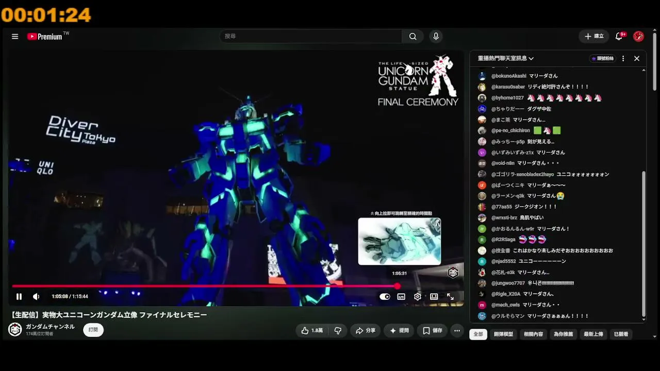Viewport: 660px width, 371px height.
Task: Click in the 搜尋 search field
Action: pos(311,37)
